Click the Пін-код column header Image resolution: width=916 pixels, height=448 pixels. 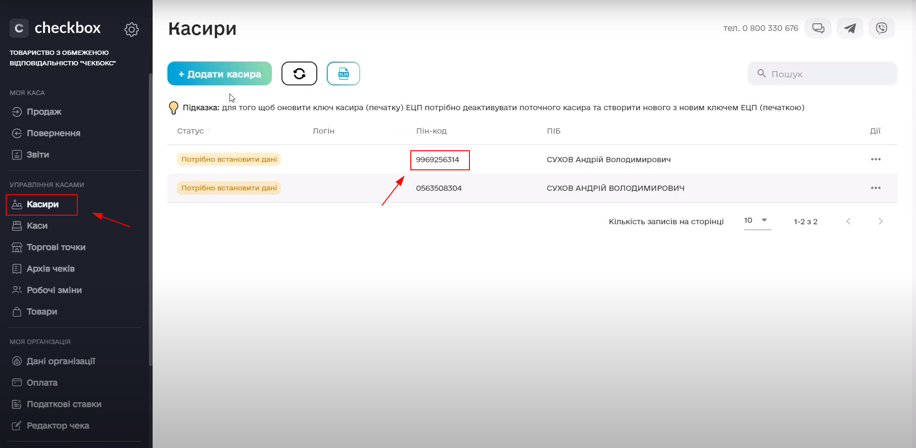tap(431, 131)
